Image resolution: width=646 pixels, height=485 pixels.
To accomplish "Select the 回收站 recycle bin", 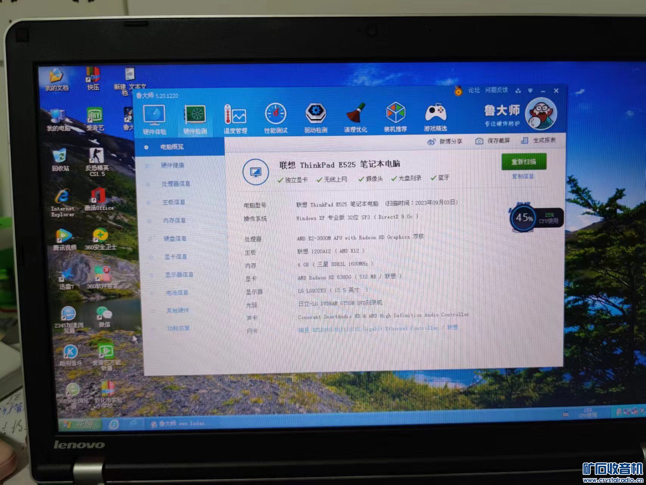I will 60,160.
